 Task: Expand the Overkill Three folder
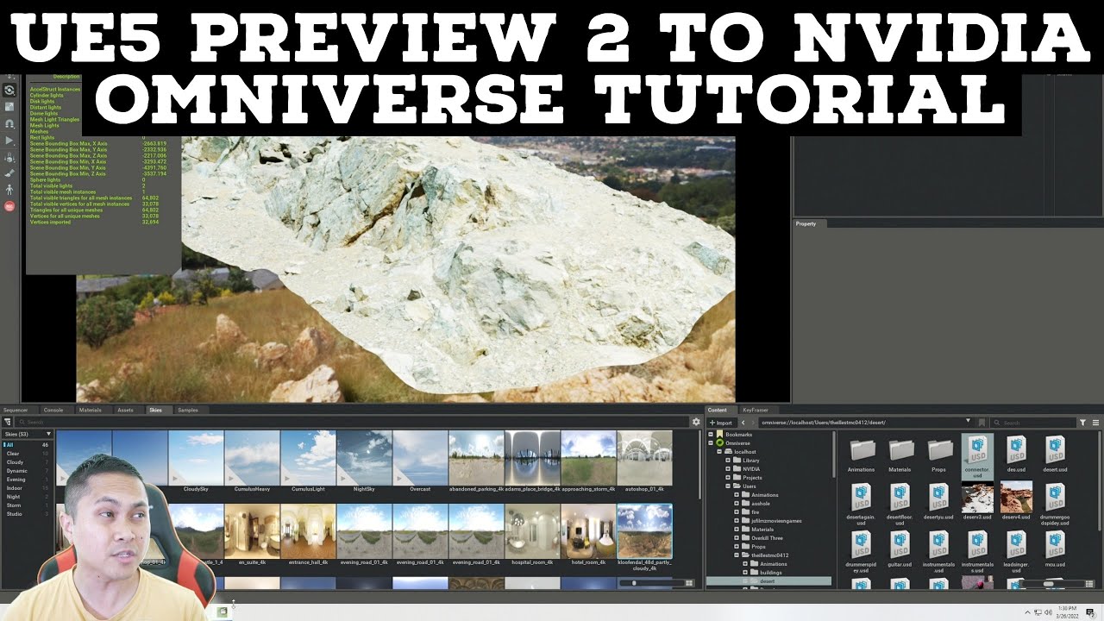coord(737,538)
